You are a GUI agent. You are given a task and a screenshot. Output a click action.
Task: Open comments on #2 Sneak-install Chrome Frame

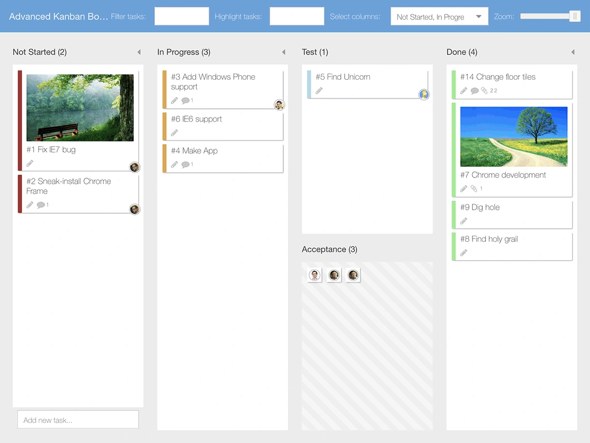[41, 205]
